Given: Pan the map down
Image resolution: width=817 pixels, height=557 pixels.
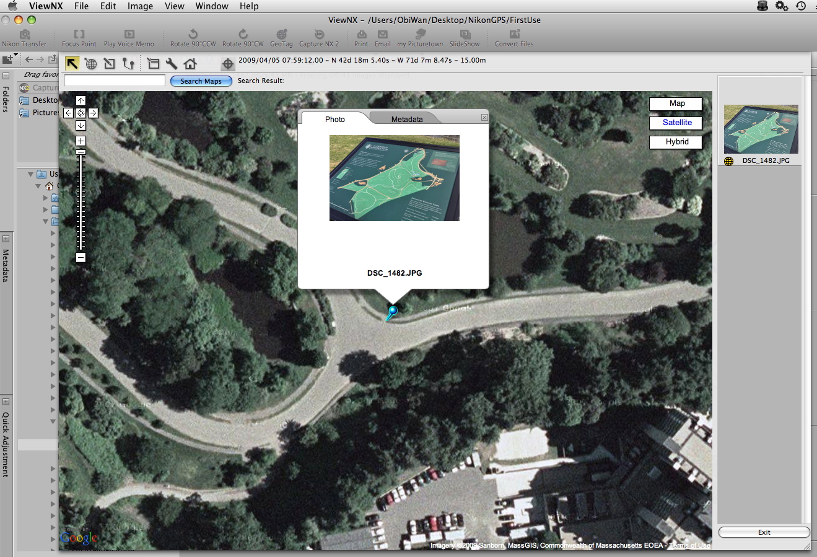Looking at the screenshot, I should pos(81,125).
